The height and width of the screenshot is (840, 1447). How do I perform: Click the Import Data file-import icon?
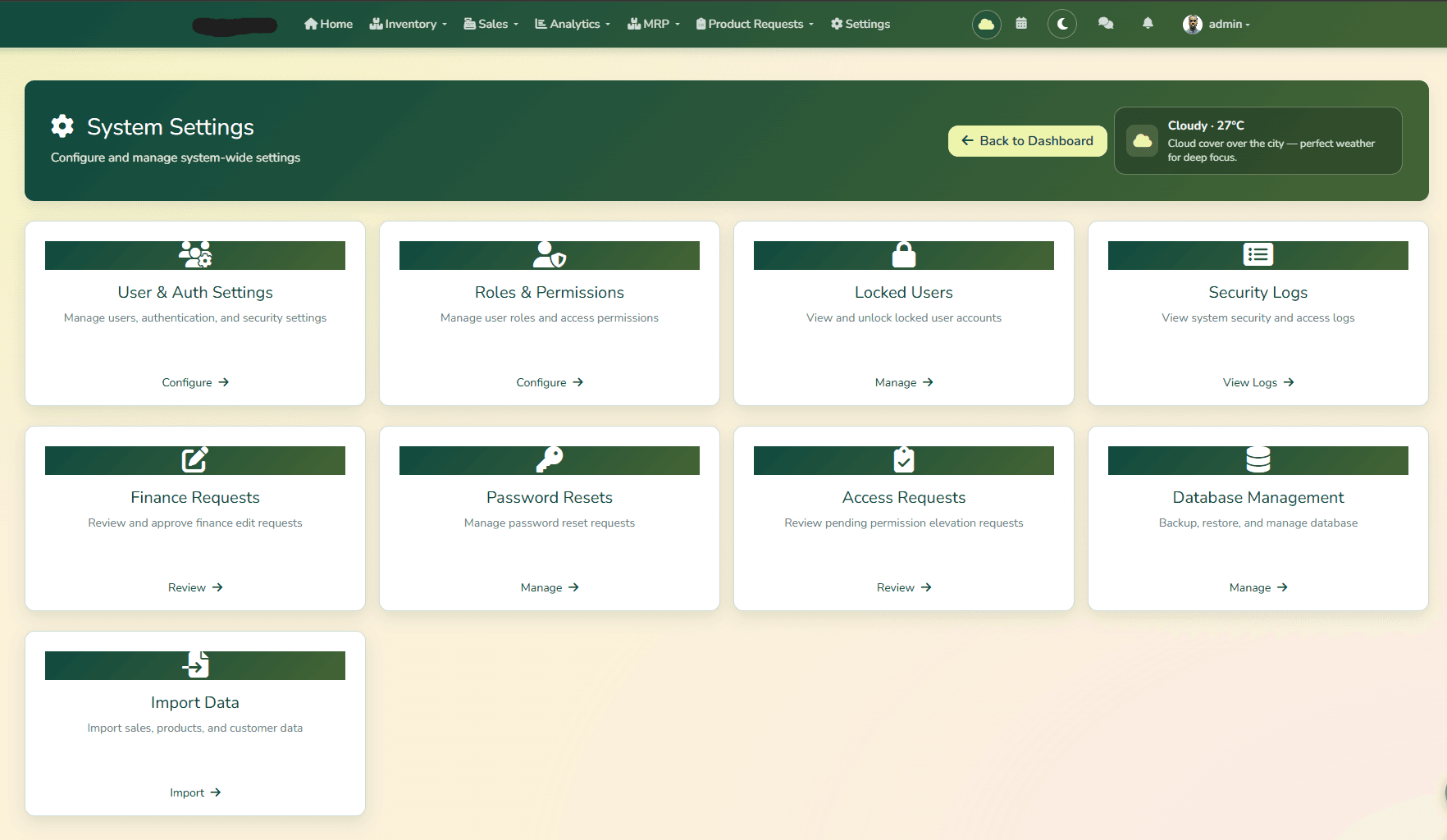(x=196, y=664)
